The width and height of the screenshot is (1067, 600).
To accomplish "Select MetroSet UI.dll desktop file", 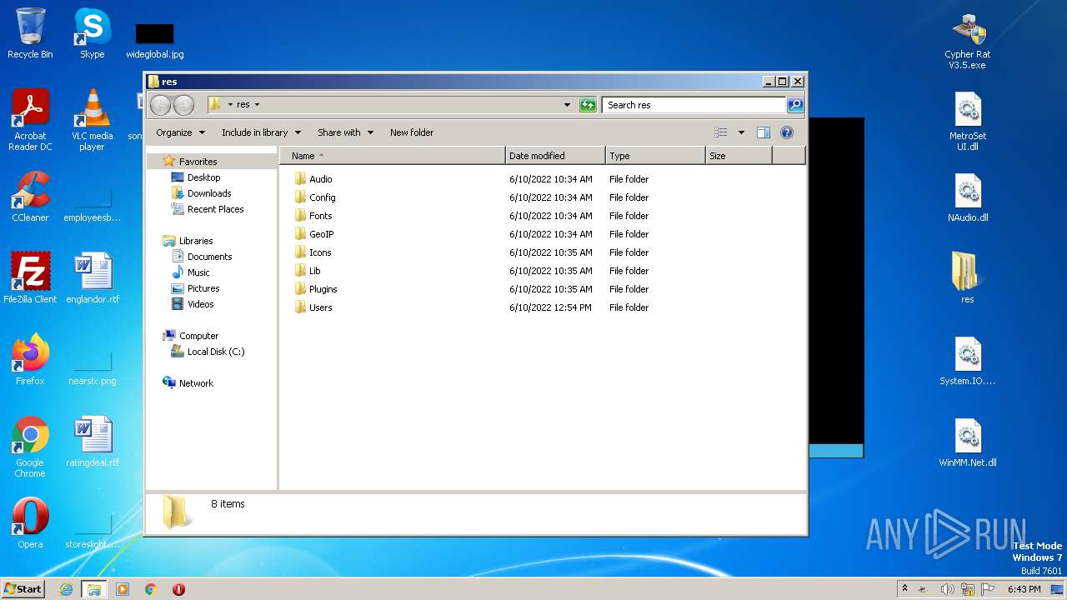I will point(967,122).
